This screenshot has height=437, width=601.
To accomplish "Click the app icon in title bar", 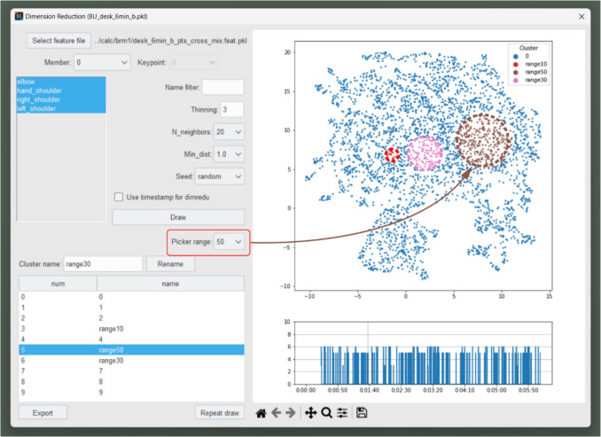I will (19, 17).
